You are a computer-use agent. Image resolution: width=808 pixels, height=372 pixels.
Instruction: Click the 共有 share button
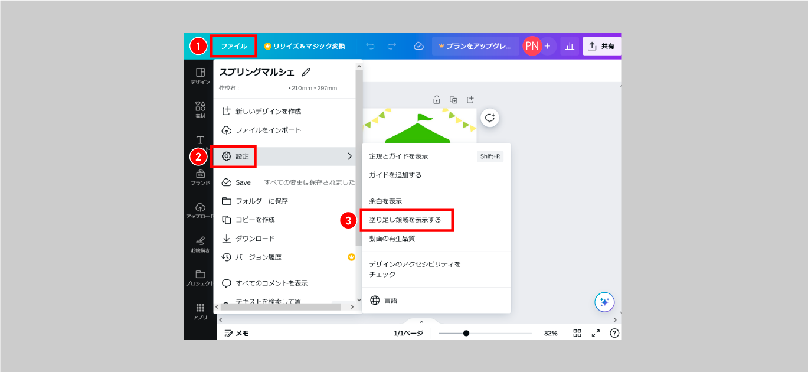(x=601, y=46)
